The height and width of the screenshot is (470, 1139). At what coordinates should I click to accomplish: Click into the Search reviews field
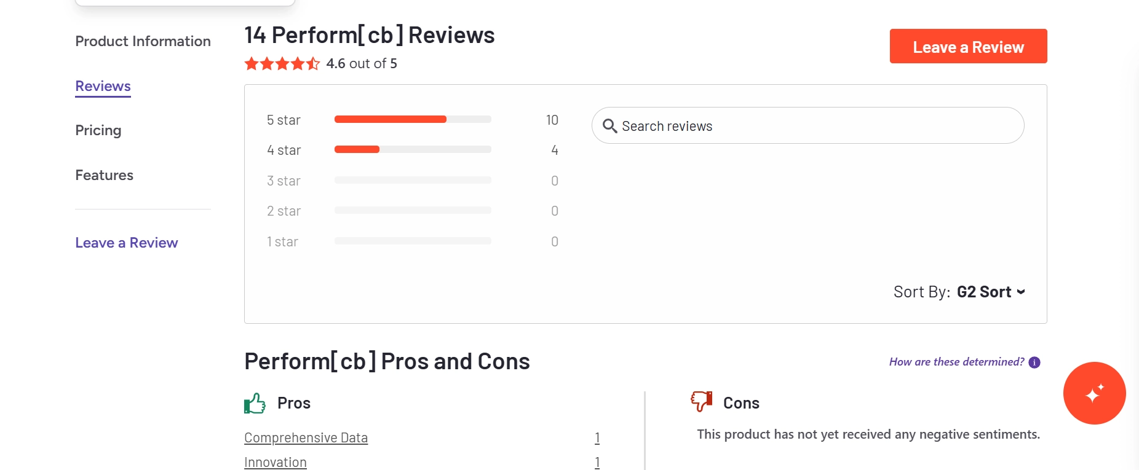pyautogui.click(x=808, y=125)
